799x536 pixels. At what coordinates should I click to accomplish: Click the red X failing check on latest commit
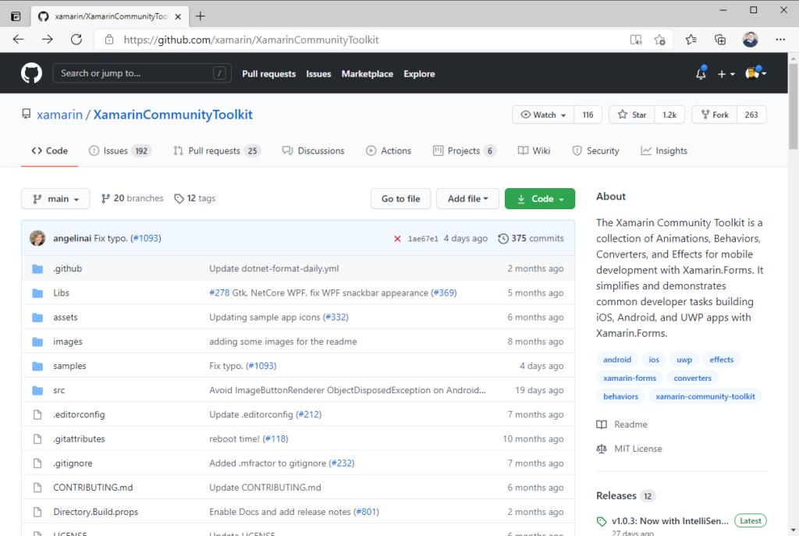click(398, 238)
